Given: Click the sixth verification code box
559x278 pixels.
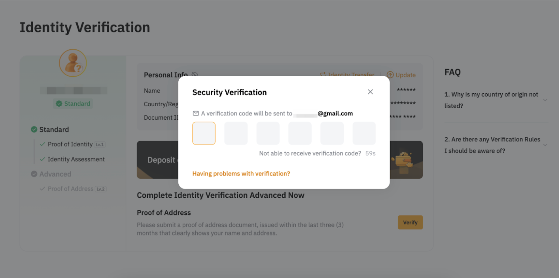Looking at the screenshot, I should 364,133.
